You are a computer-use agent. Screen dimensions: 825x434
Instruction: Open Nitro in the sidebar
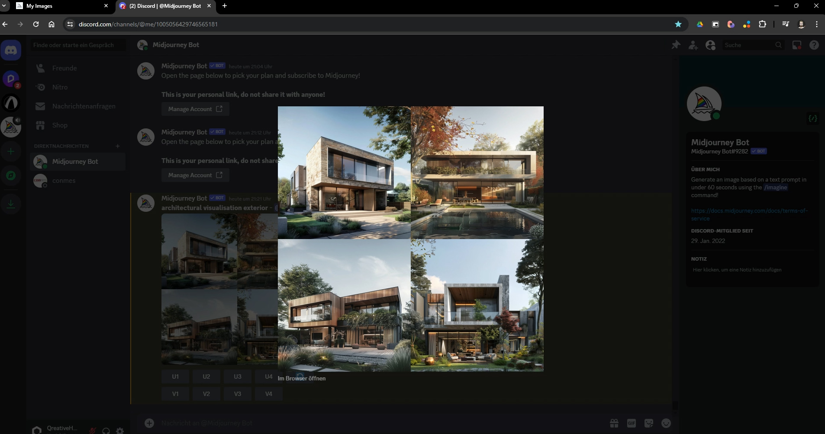tap(78, 87)
